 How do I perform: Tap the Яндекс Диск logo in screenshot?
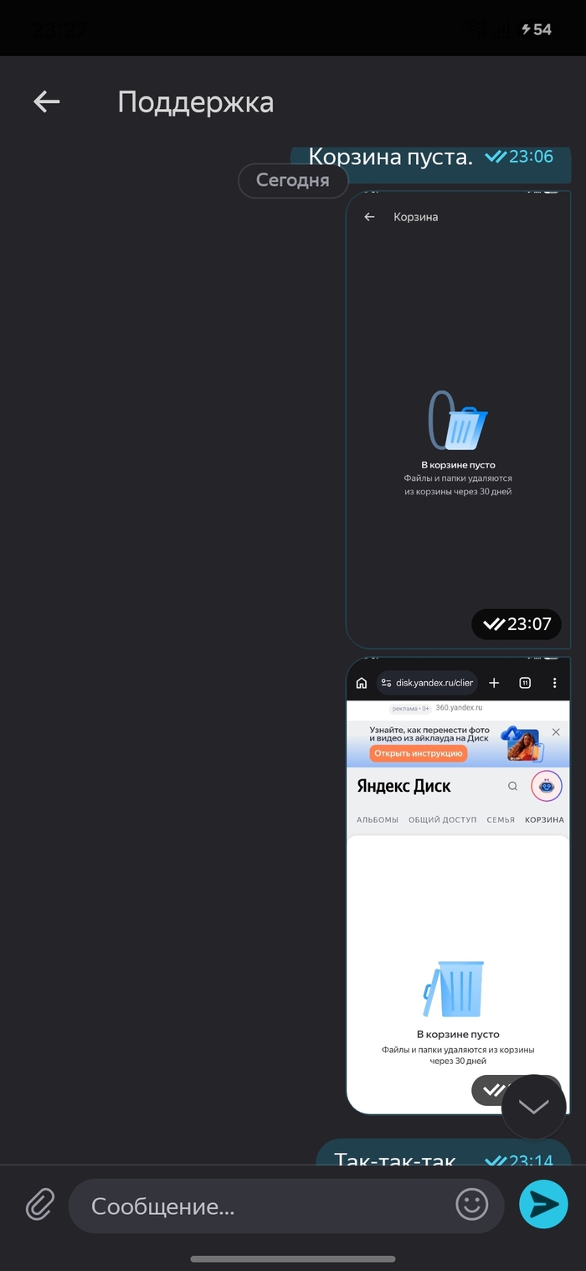[404, 786]
